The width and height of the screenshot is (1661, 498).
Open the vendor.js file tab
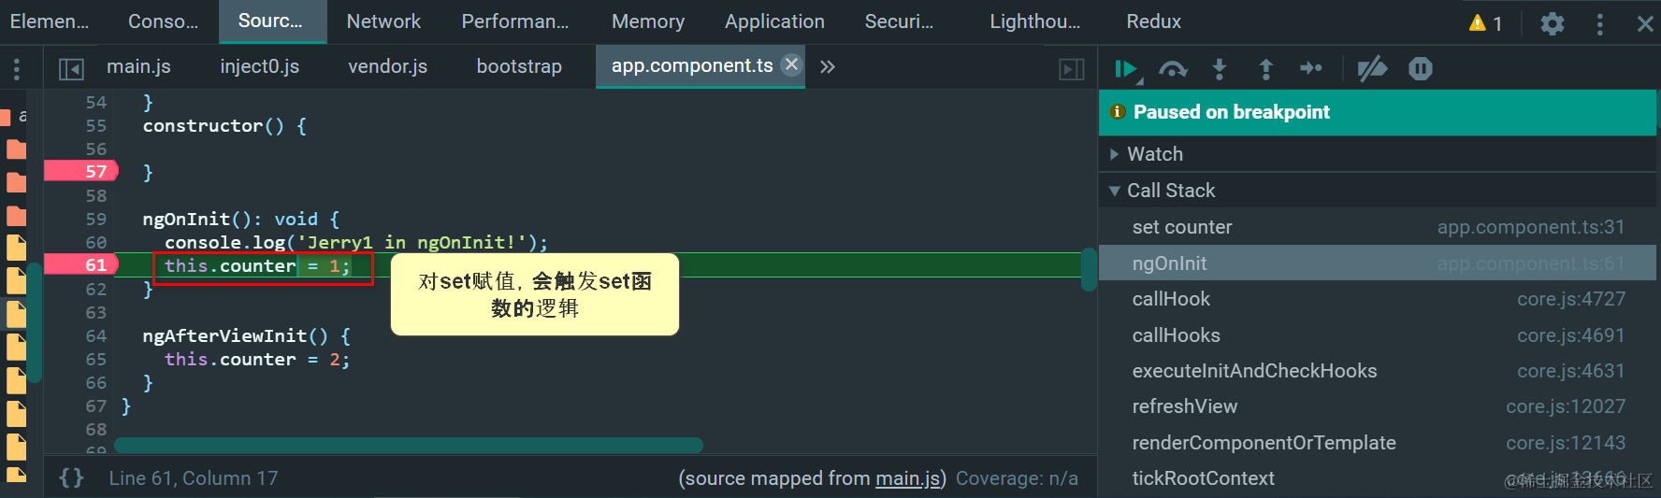point(387,66)
